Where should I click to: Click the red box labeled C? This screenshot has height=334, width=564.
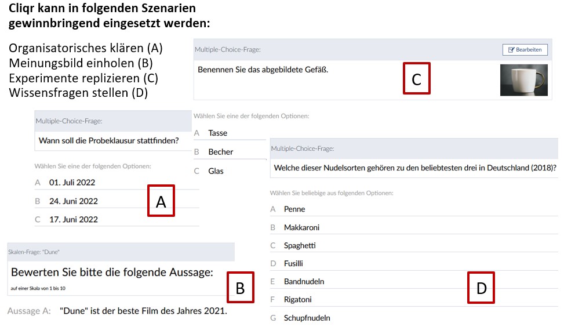pos(416,79)
